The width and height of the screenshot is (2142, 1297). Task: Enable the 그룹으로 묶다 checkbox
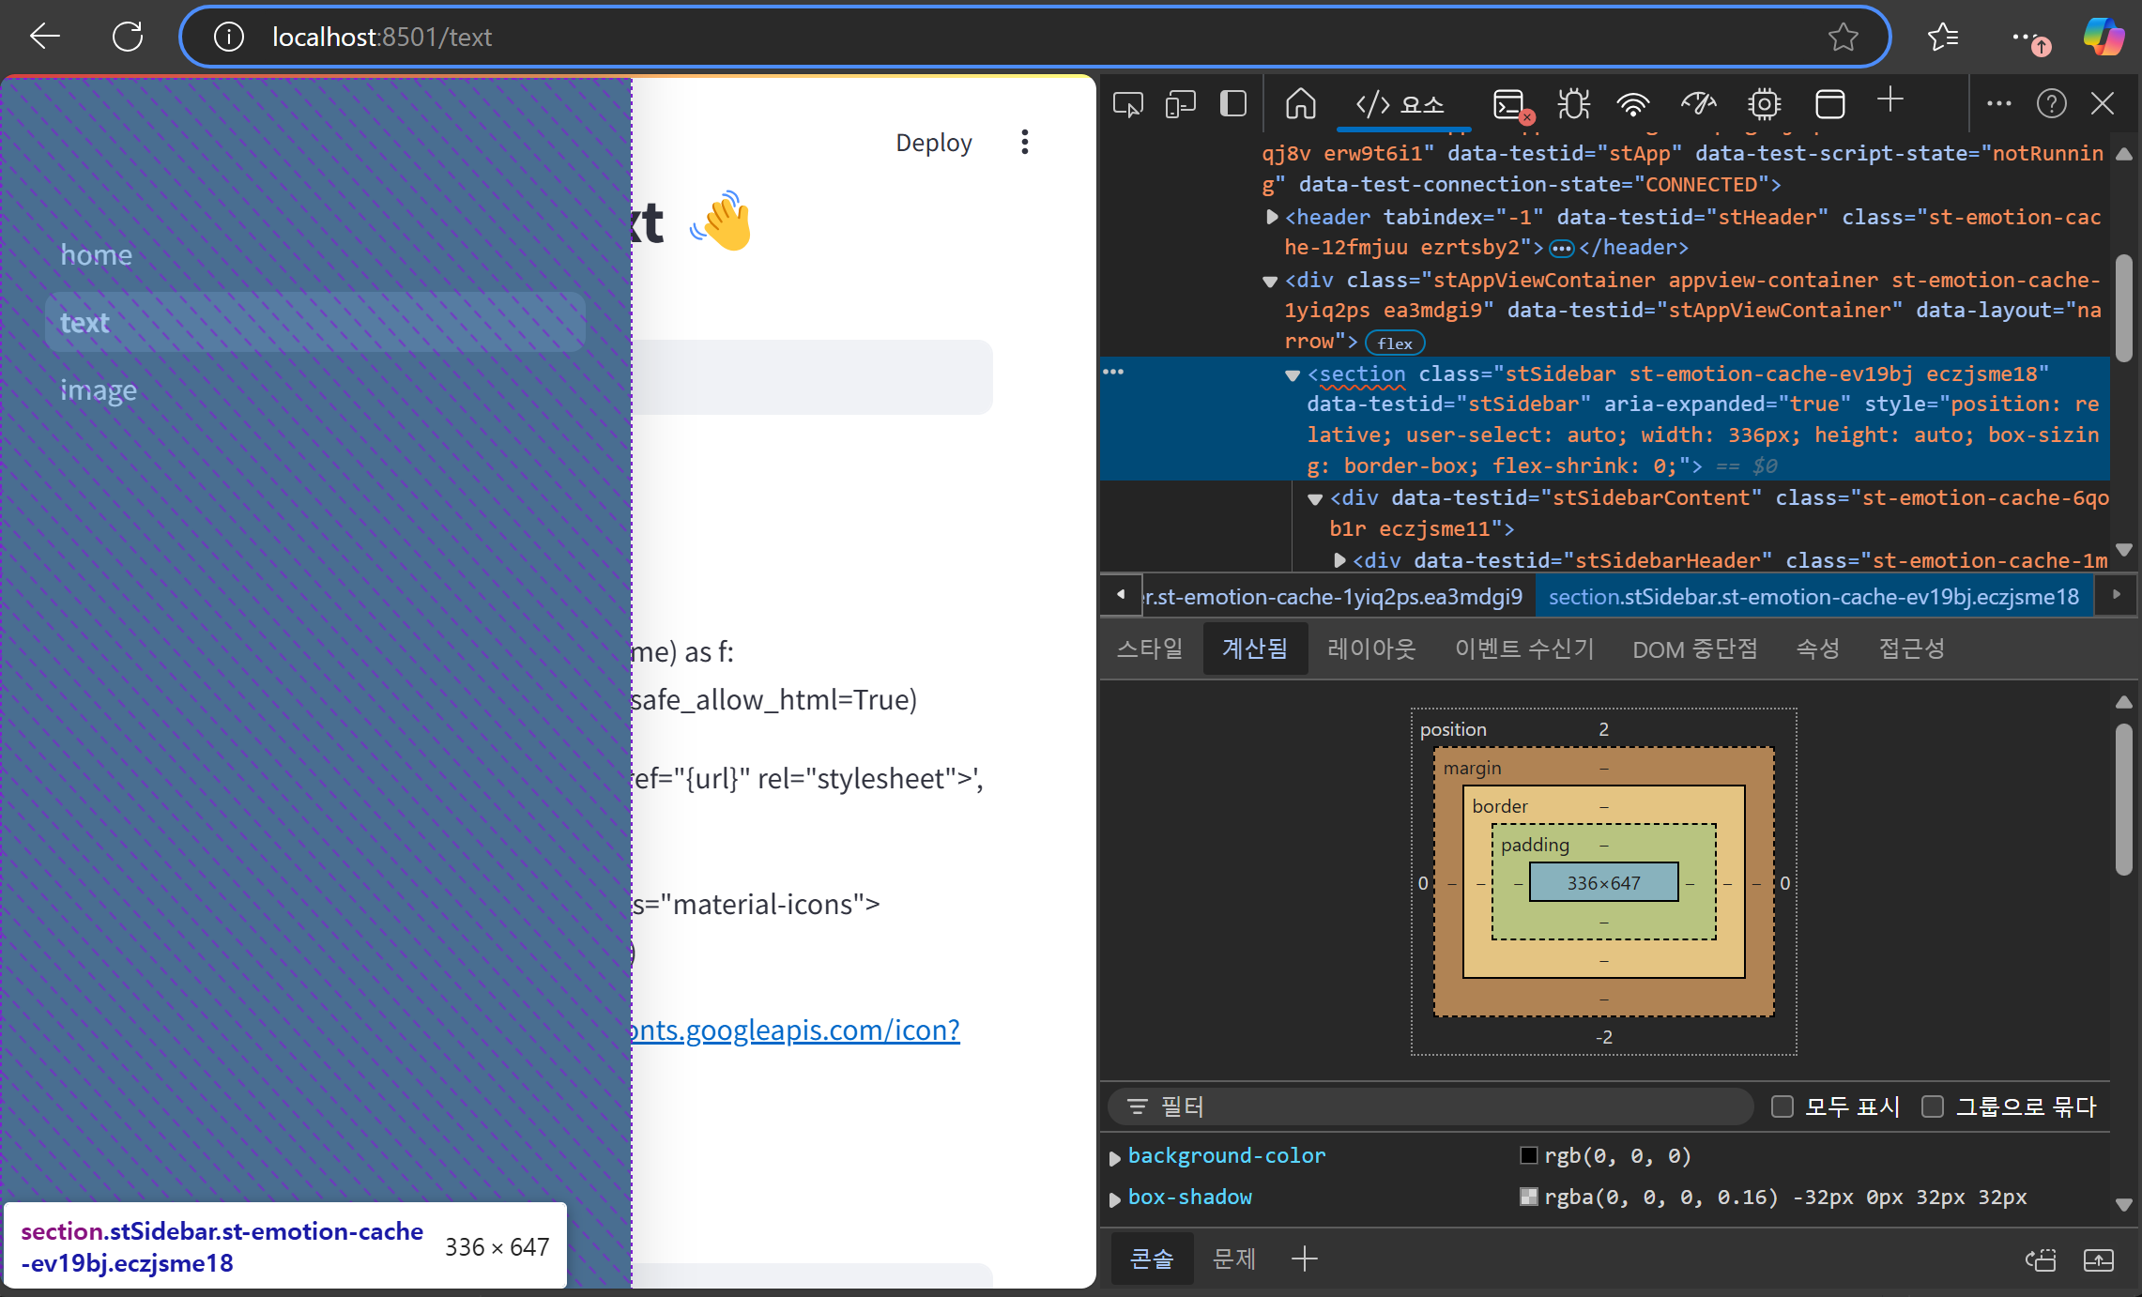(x=1932, y=1106)
